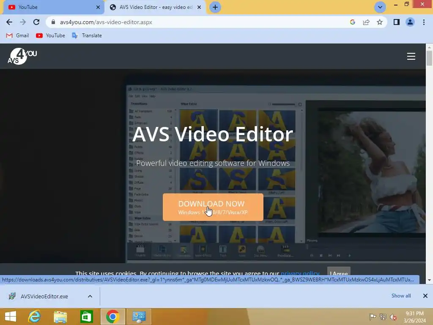Screen dimensions: 433x325
Task: Open the YouTube bookmark
Action: click(x=51, y=36)
